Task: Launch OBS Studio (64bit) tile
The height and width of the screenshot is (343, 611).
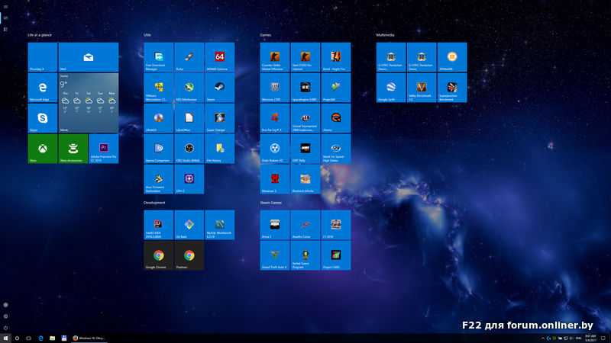Action: pos(189,149)
